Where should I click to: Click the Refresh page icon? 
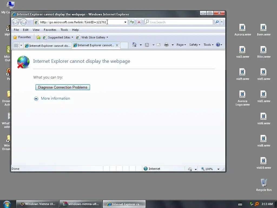132,22
